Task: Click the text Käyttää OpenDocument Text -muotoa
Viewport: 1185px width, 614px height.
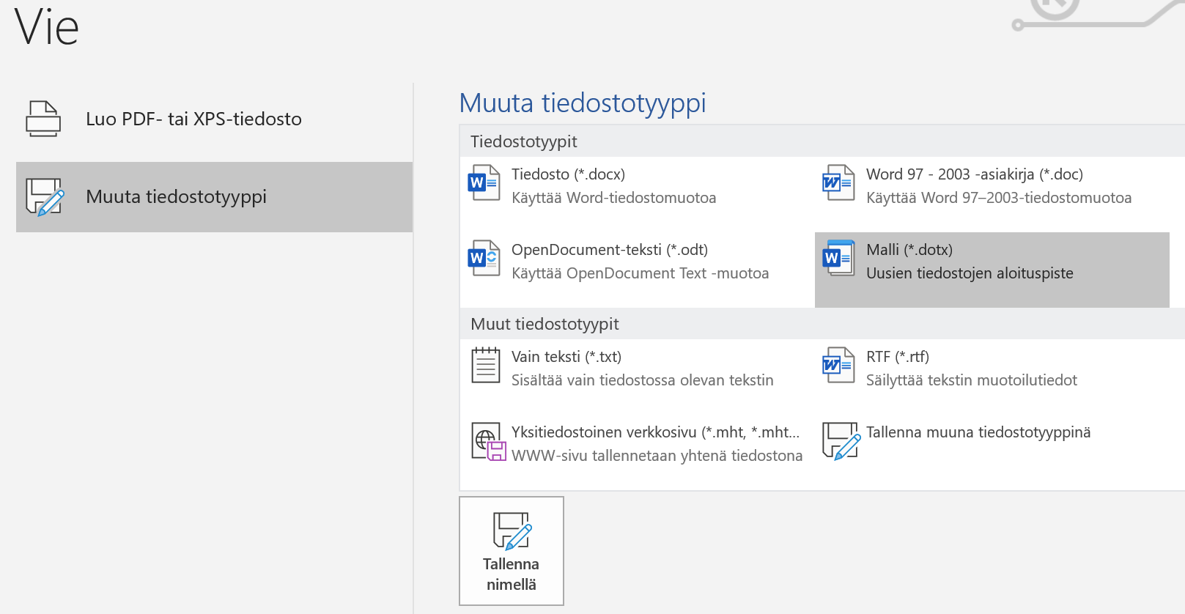Action: point(641,273)
